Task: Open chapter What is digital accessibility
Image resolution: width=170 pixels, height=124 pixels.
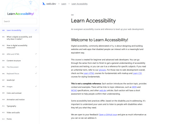Action: 20,38
